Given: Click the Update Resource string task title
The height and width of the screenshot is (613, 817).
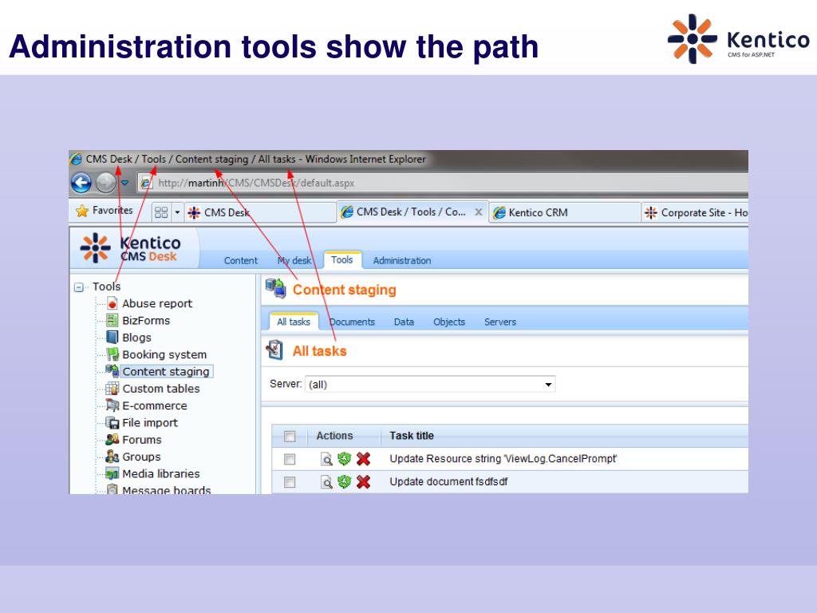Looking at the screenshot, I should [503, 459].
